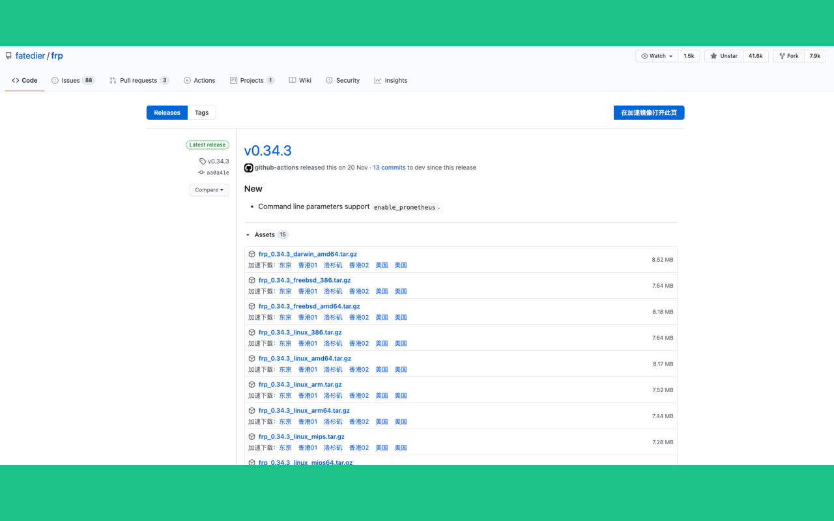Click the v0.34.3 tag link in sidebar
Image resolution: width=834 pixels, height=521 pixels.
click(x=218, y=162)
